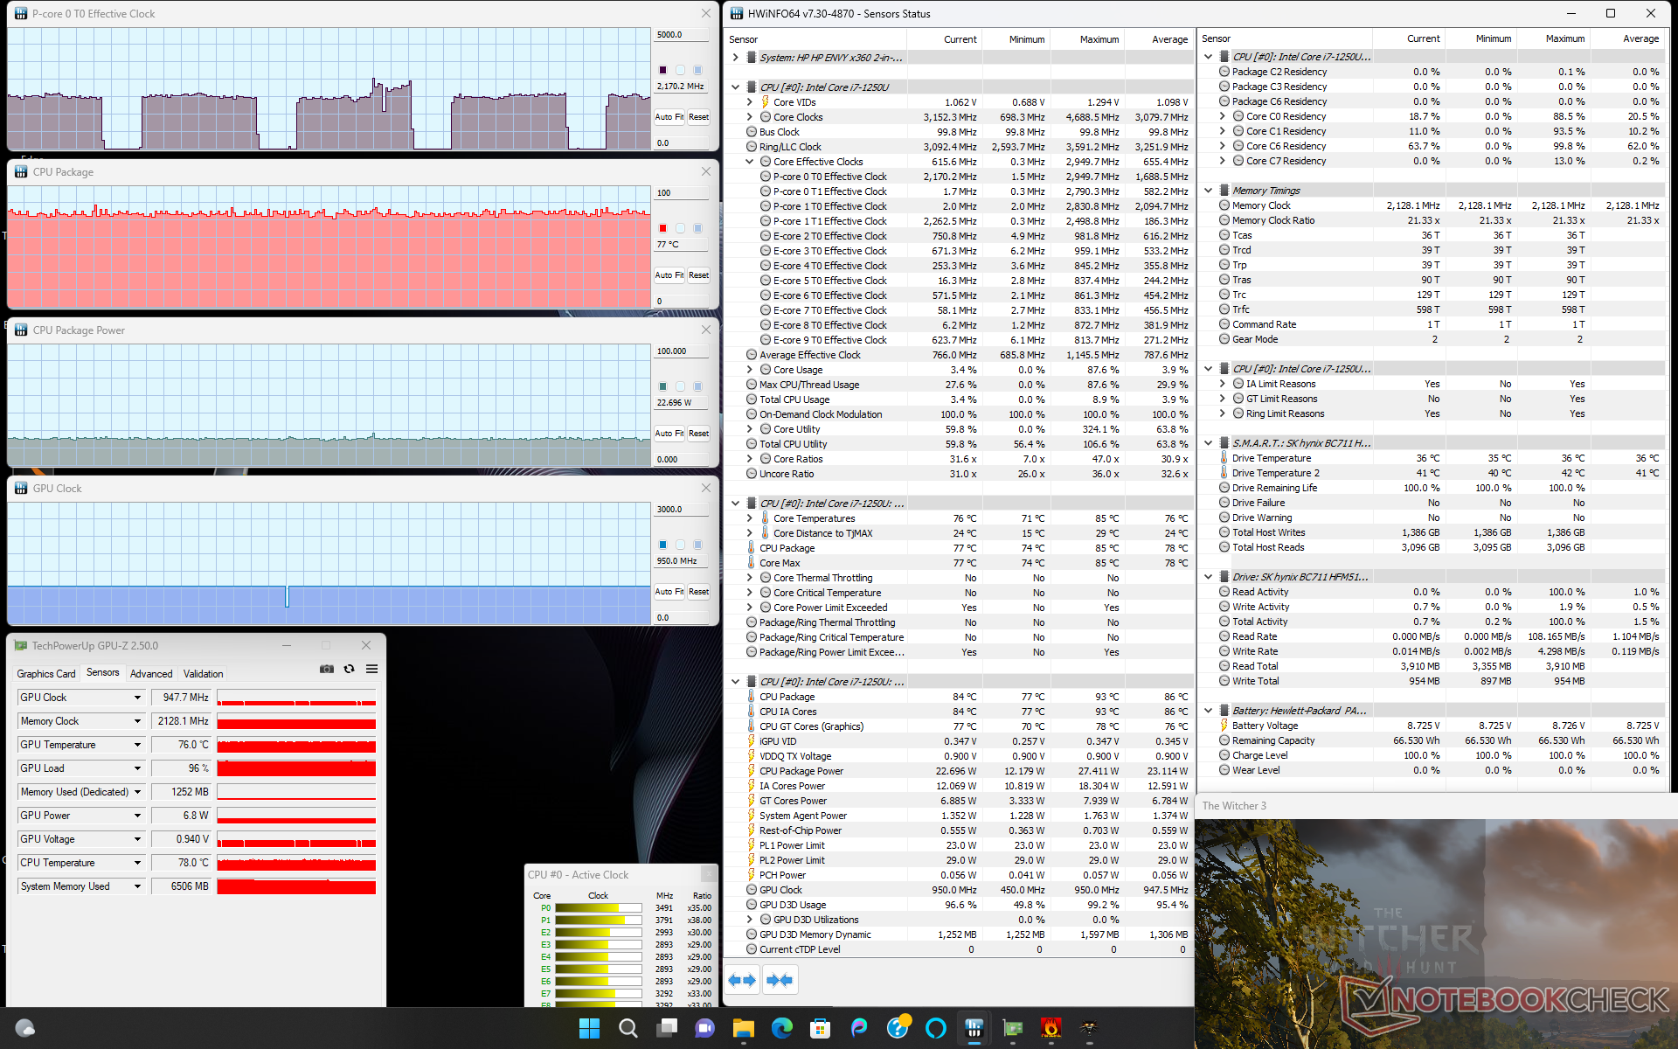1678x1049 pixels.
Task: Open the Memory Clock dropdown in GPU-Z
Action: click(x=137, y=721)
